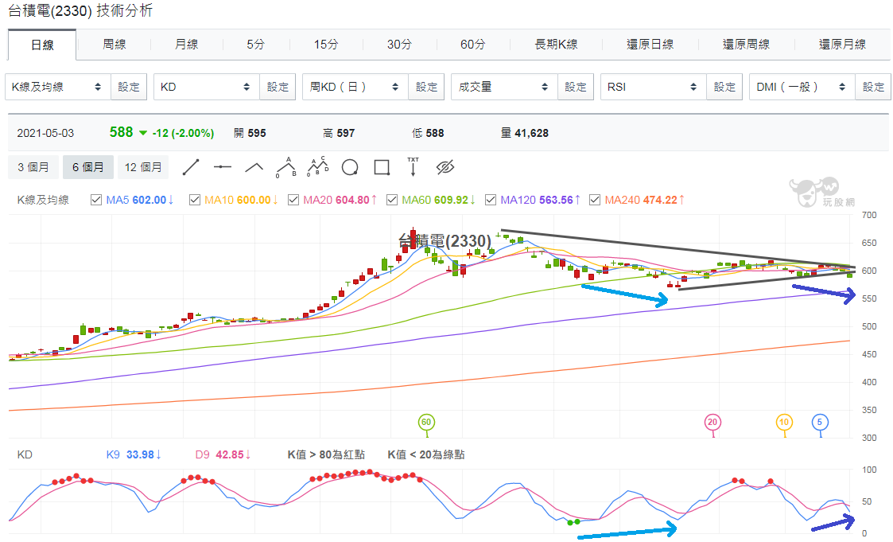Expand the 成交量 indicator dropdown
Screen dimensions: 893x542
click(504, 87)
